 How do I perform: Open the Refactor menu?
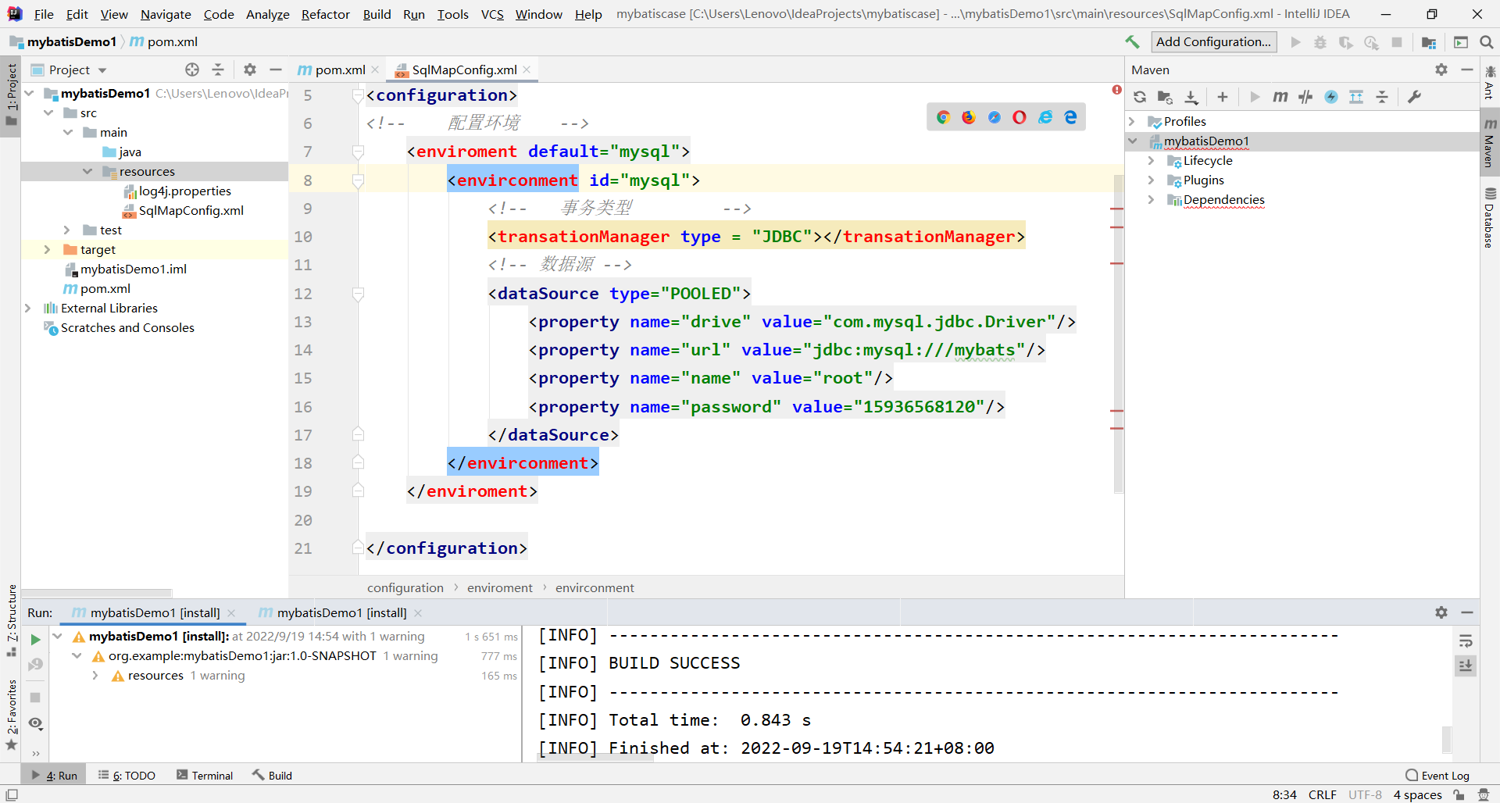(326, 14)
